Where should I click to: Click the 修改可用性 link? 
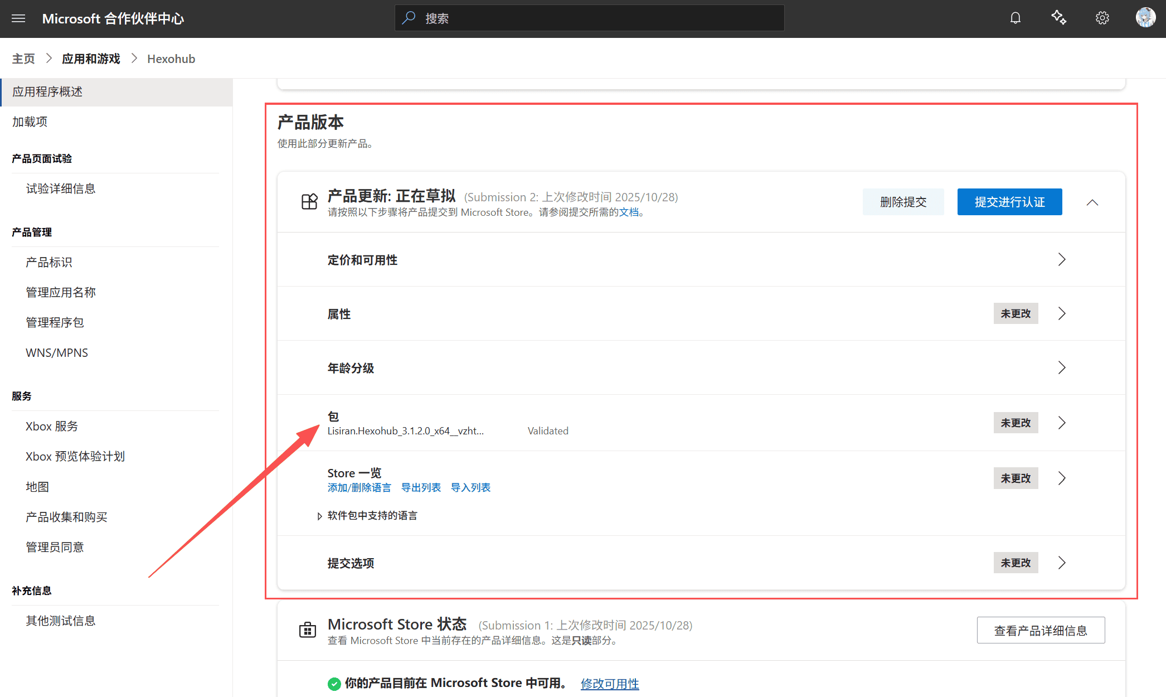pos(610,684)
